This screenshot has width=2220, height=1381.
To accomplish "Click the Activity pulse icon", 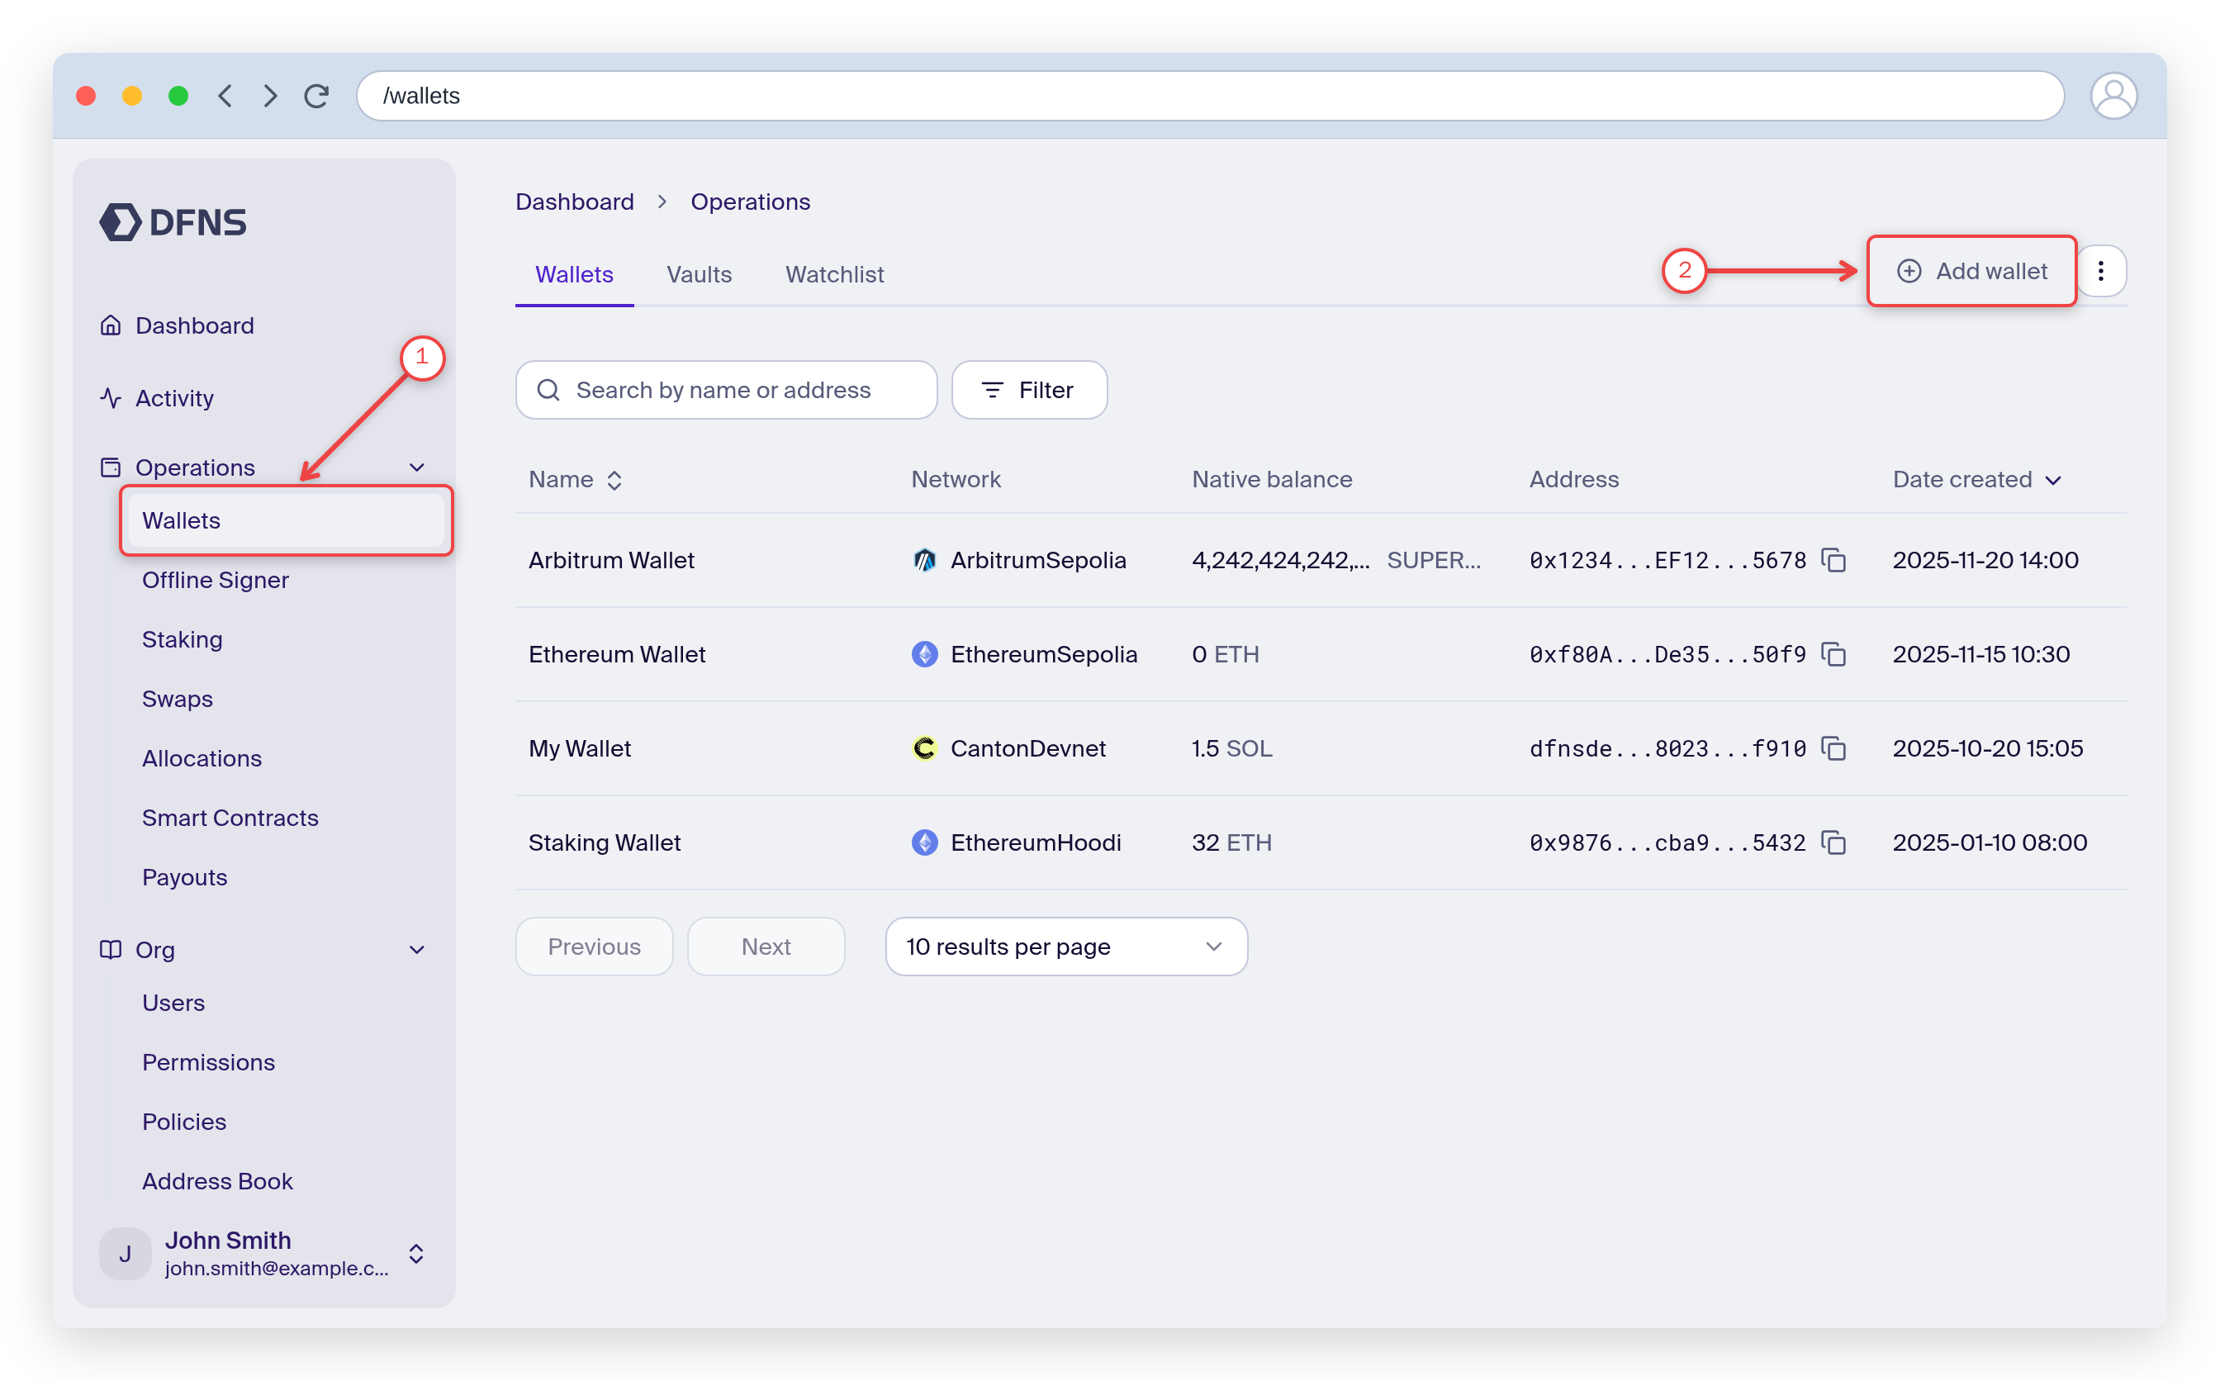I will point(111,398).
